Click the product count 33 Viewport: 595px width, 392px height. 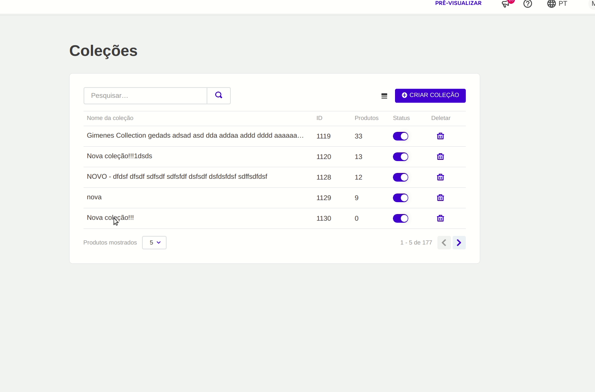pyautogui.click(x=358, y=136)
